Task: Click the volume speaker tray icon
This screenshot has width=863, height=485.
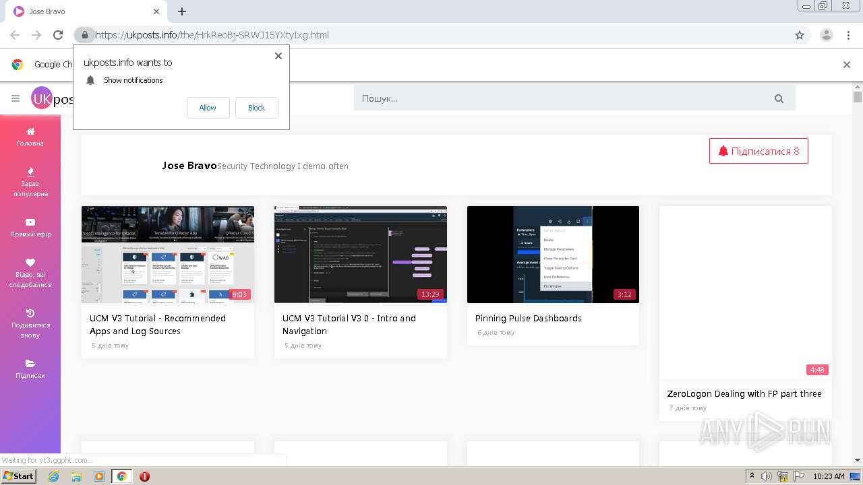Action: click(767, 476)
